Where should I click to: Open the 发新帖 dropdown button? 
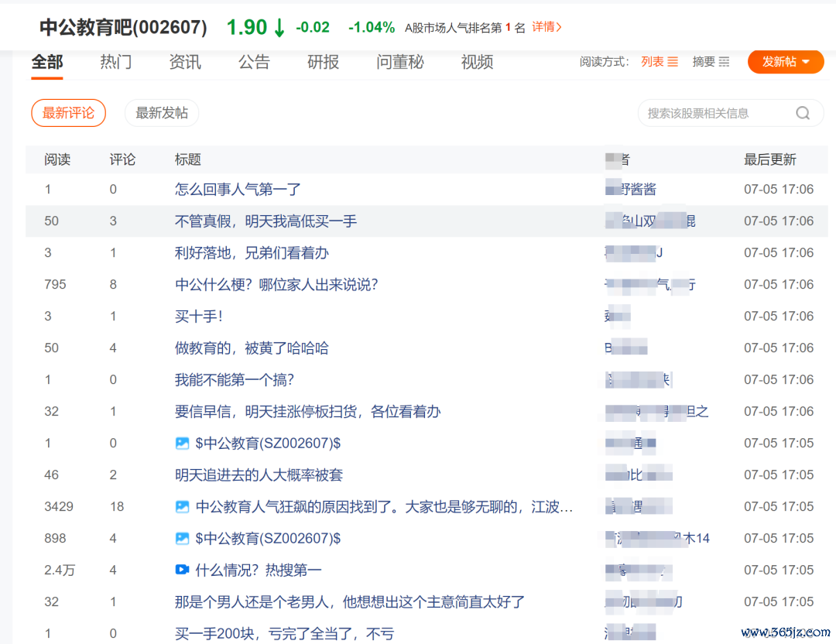point(786,62)
